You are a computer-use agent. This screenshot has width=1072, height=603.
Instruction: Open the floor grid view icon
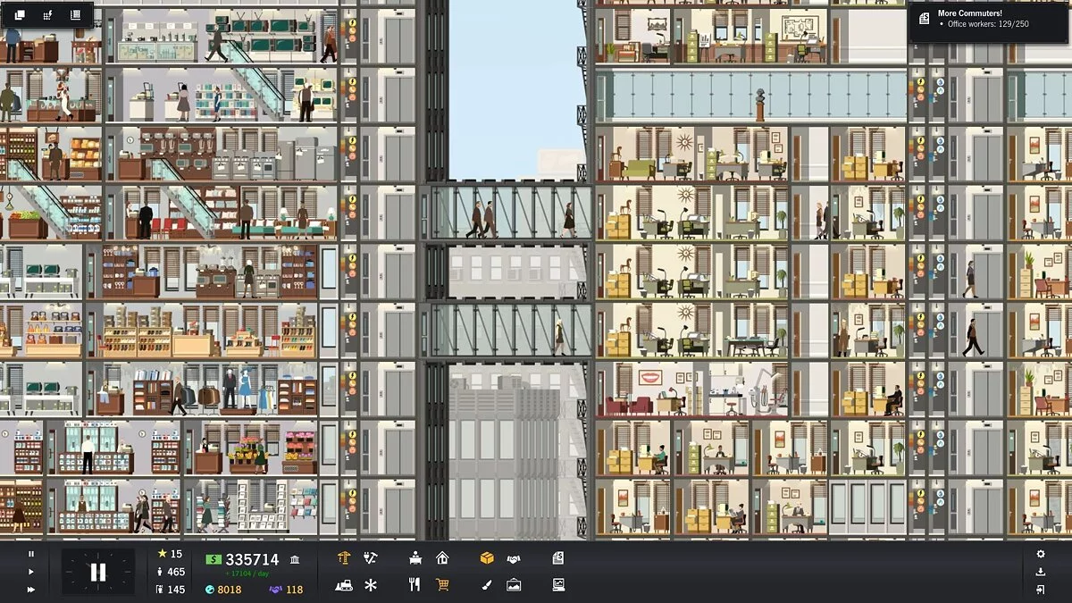click(x=75, y=14)
